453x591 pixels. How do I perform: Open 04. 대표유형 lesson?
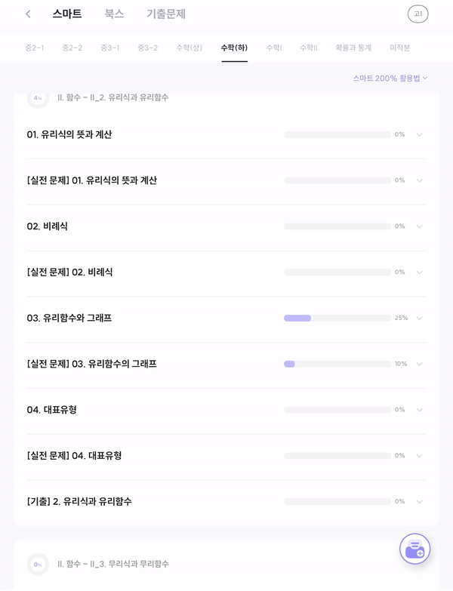click(x=226, y=410)
